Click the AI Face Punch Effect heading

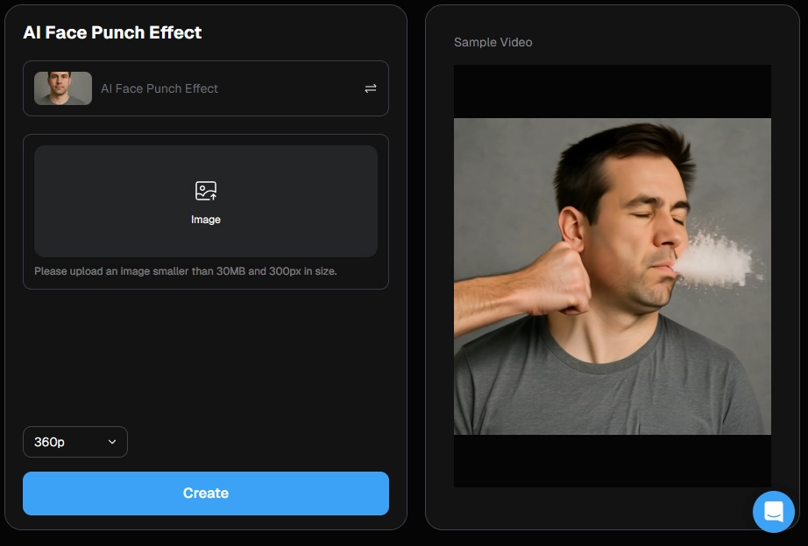[113, 32]
